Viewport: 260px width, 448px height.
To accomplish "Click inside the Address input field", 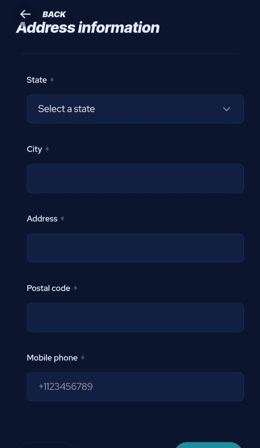I will click(135, 248).
